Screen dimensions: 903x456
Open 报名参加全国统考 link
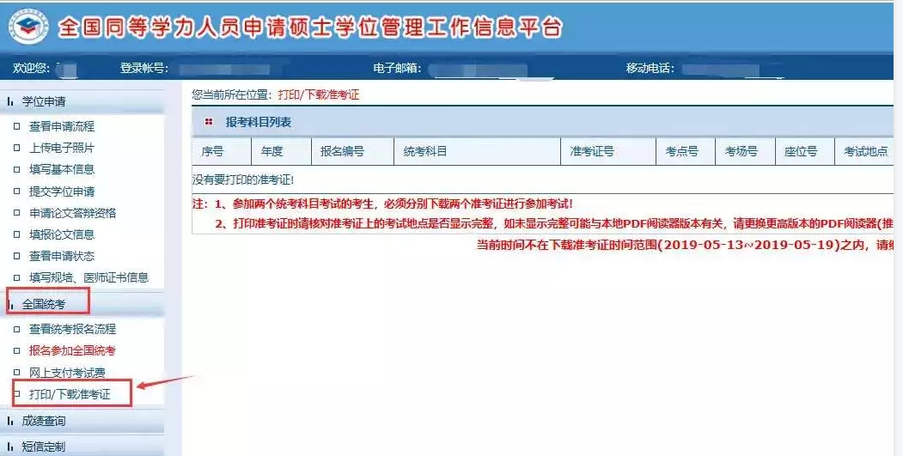coord(72,350)
